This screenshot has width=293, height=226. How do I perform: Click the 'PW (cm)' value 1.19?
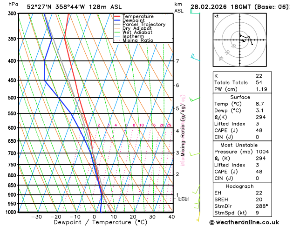tap(261, 89)
